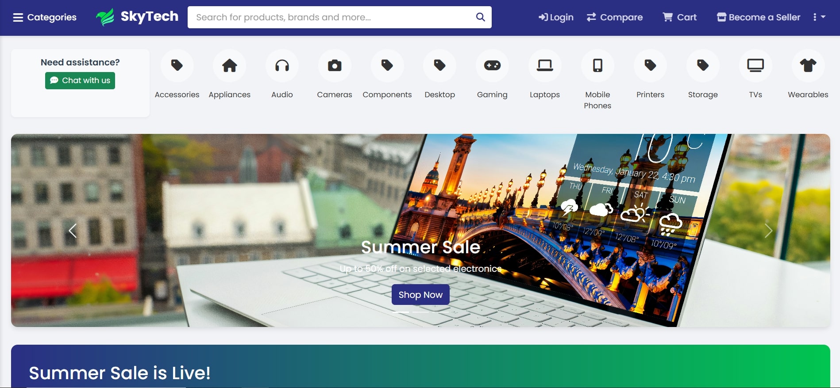Select the Laptops laptop icon

[545, 65]
